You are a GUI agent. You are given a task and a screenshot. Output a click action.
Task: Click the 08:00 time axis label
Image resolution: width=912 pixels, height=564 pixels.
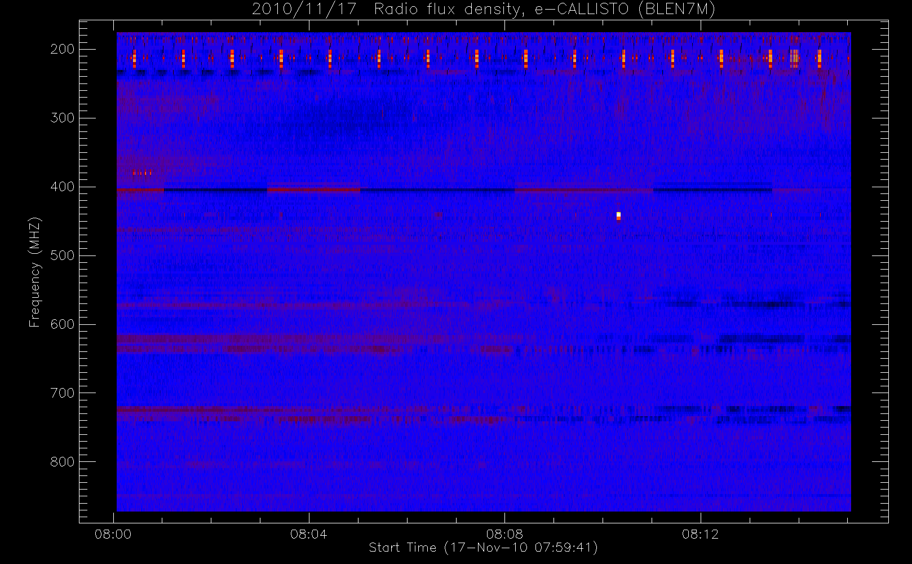tap(113, 534)
